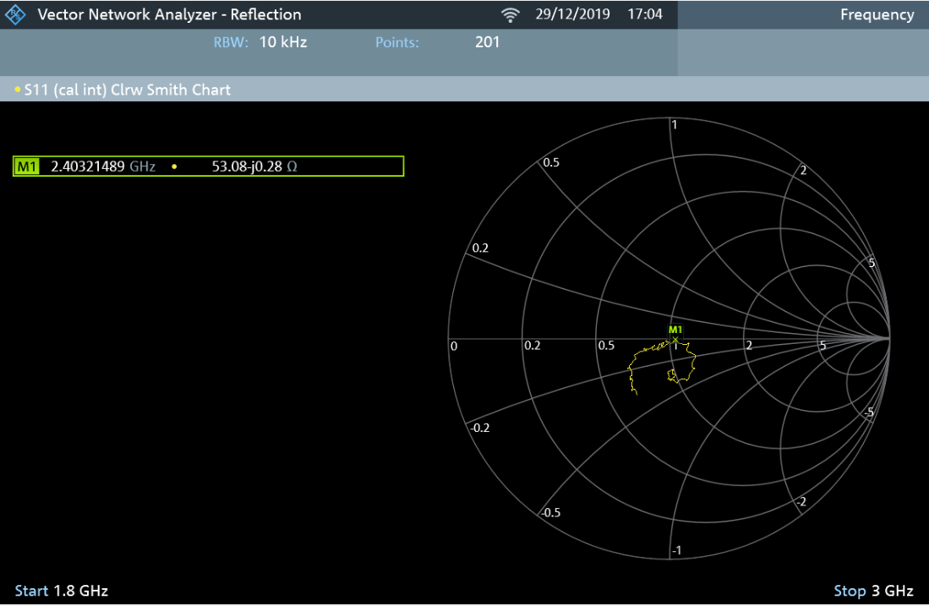Click the yellow trace dot beside S11
929x606 pixels.
point(17,90)
